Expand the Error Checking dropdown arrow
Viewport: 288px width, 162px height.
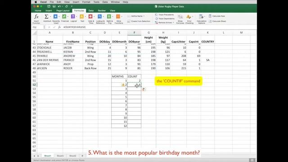coord(193,17)
